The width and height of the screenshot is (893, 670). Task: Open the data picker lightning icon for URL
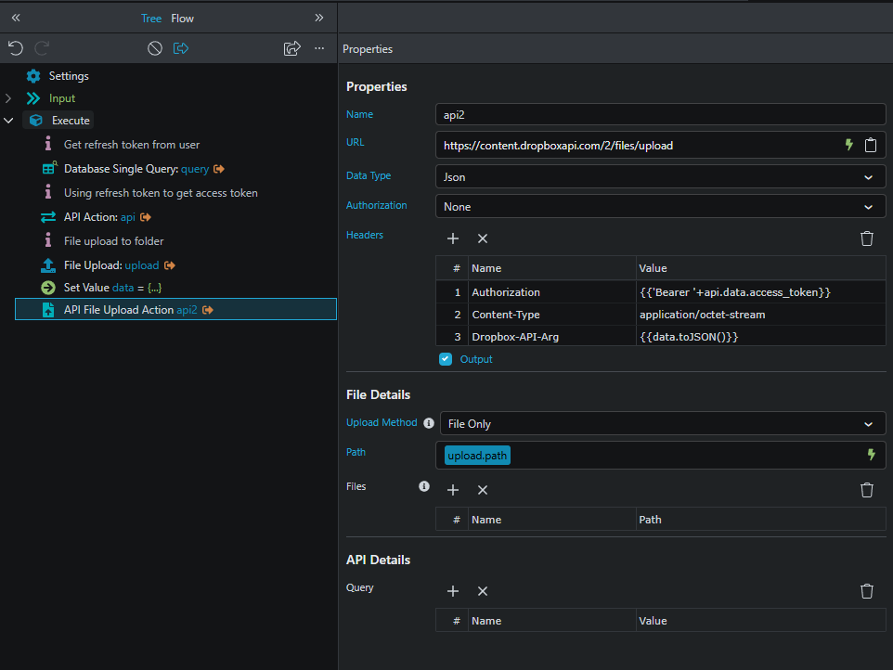848,145
